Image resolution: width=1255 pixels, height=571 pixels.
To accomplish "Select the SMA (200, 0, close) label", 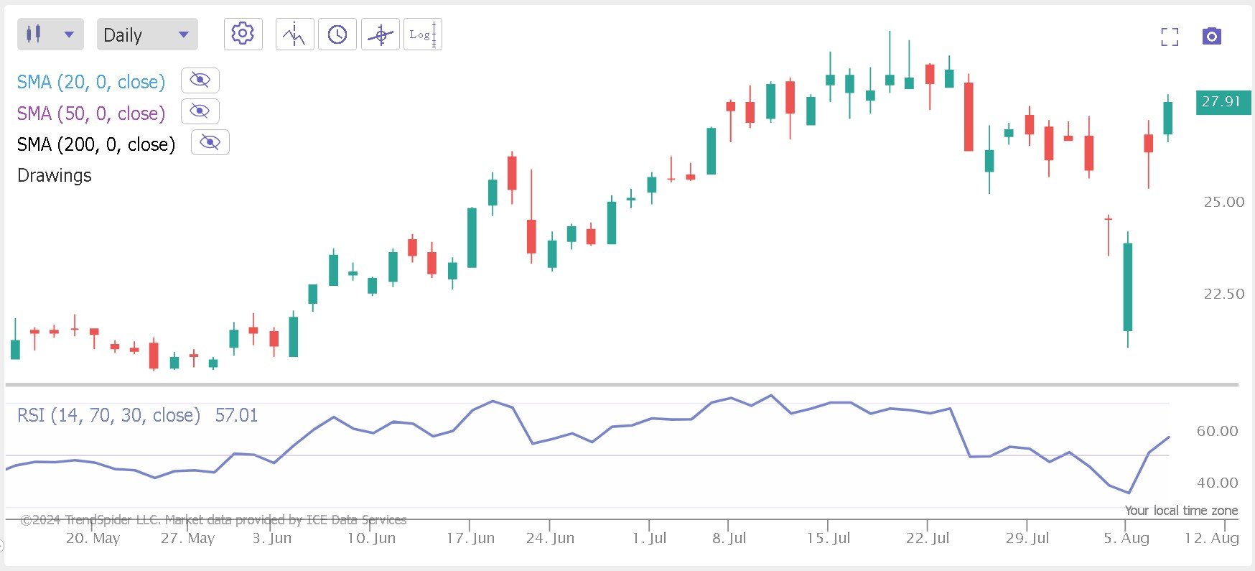I will point(96,144).
